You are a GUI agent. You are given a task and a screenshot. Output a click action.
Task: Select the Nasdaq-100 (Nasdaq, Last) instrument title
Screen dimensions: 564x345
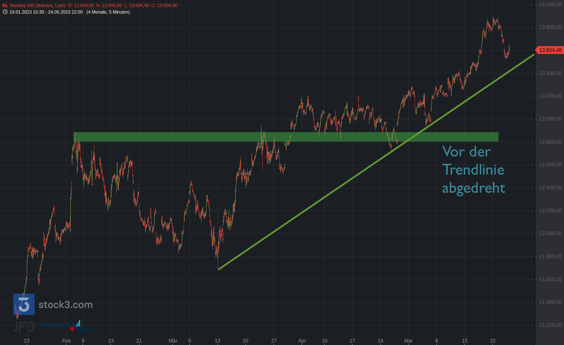click(37, 5)
